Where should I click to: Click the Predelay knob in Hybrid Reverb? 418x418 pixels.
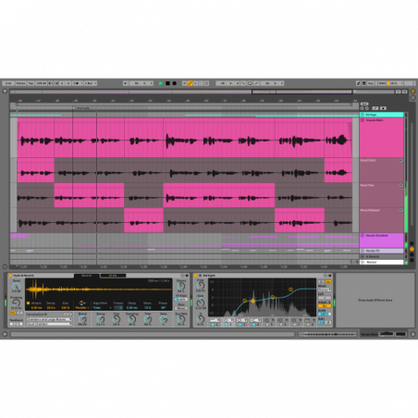16,303
